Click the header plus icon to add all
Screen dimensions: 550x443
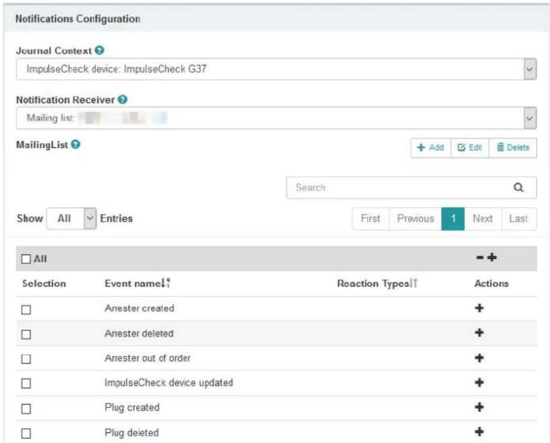(x=492, y=257)
